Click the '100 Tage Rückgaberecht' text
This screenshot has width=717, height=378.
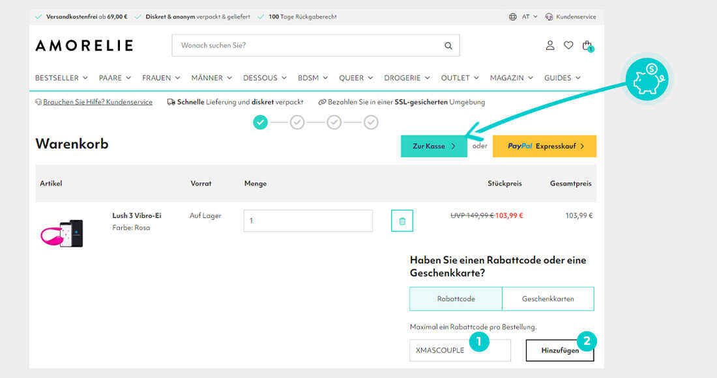pyautogui.click(x=302, y=17)
